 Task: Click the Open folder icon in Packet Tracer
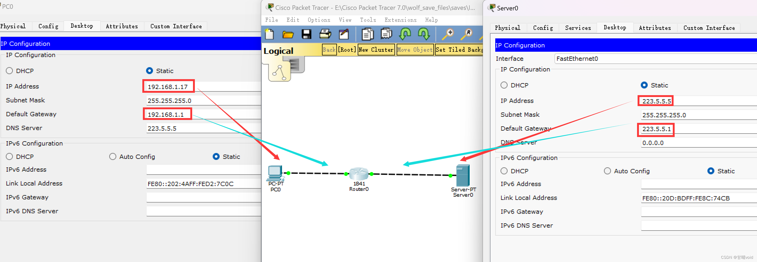tap(288, 35)
